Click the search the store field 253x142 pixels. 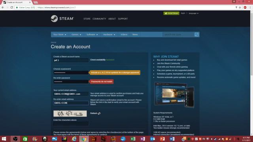[178, 34]
